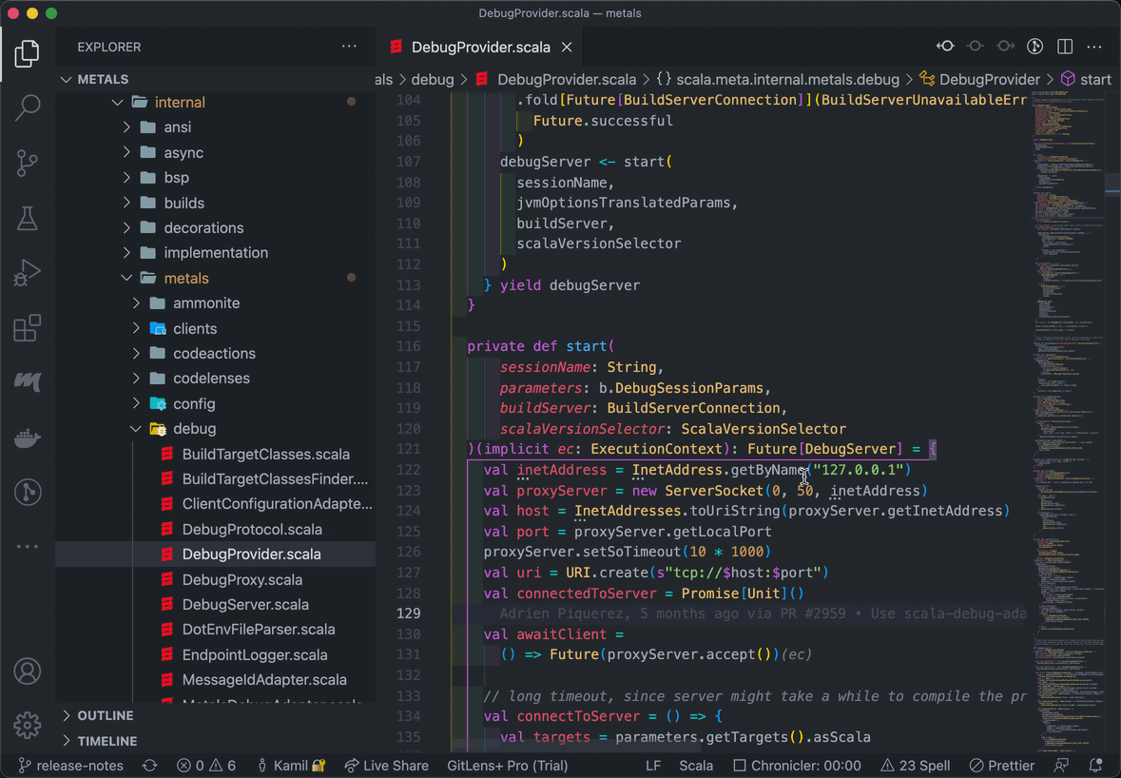1121x778 pixels.
Task: Click the release-notes branch indicator
Action: [x=70, y=765]
